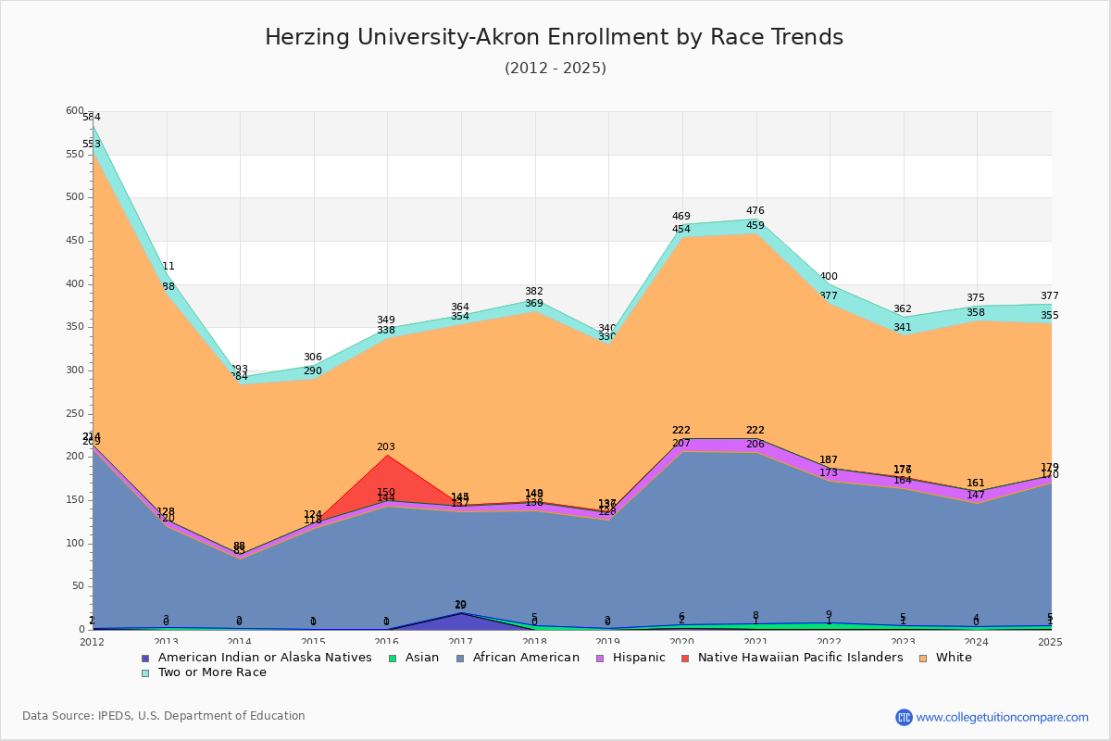The height and width of the screenshot is (741, 1111).
Task: Click the CTC logo icon
Action: tap(904, 717)
